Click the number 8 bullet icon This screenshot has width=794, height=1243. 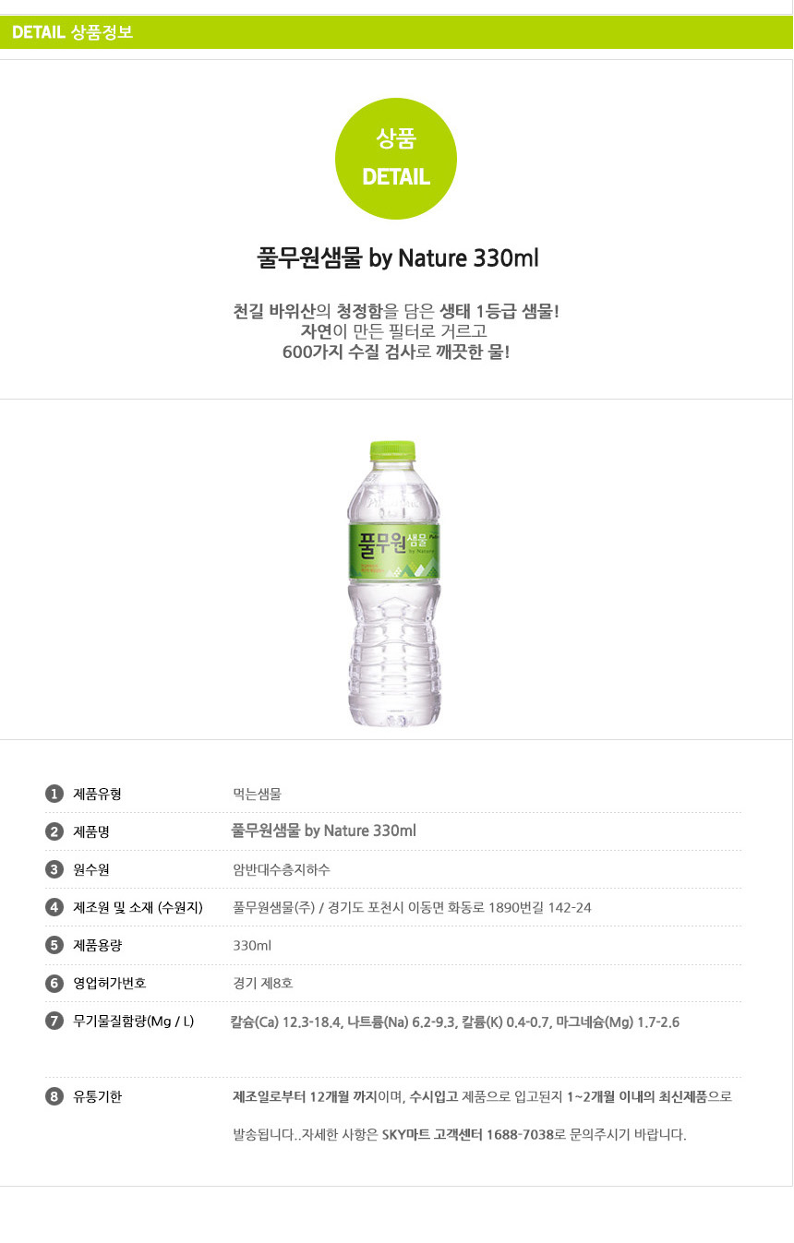click(x=54, y=1097)
